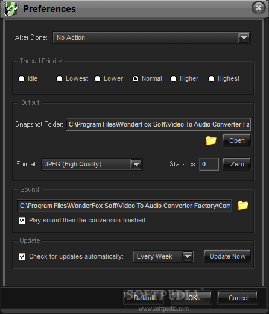Screen dimensions: 269x314
Task: Click the snapshot folder browse icon
Action: coord(211,140)
